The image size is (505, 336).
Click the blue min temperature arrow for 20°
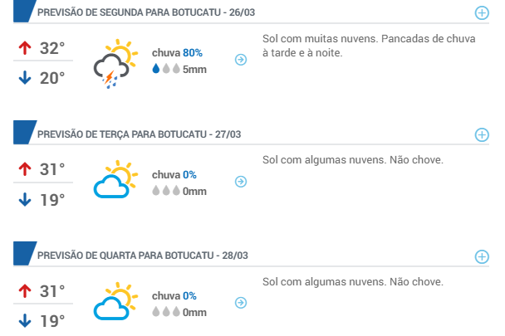tap(25, 78)
